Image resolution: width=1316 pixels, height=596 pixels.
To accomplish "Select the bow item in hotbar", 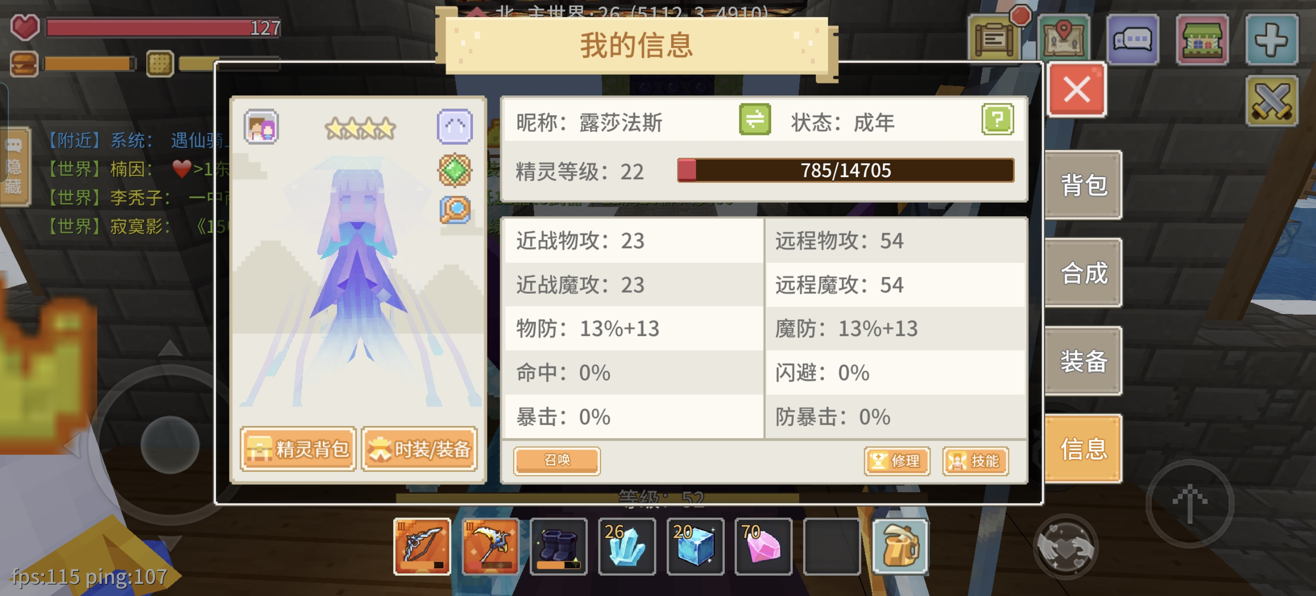I will click(422, 546).
